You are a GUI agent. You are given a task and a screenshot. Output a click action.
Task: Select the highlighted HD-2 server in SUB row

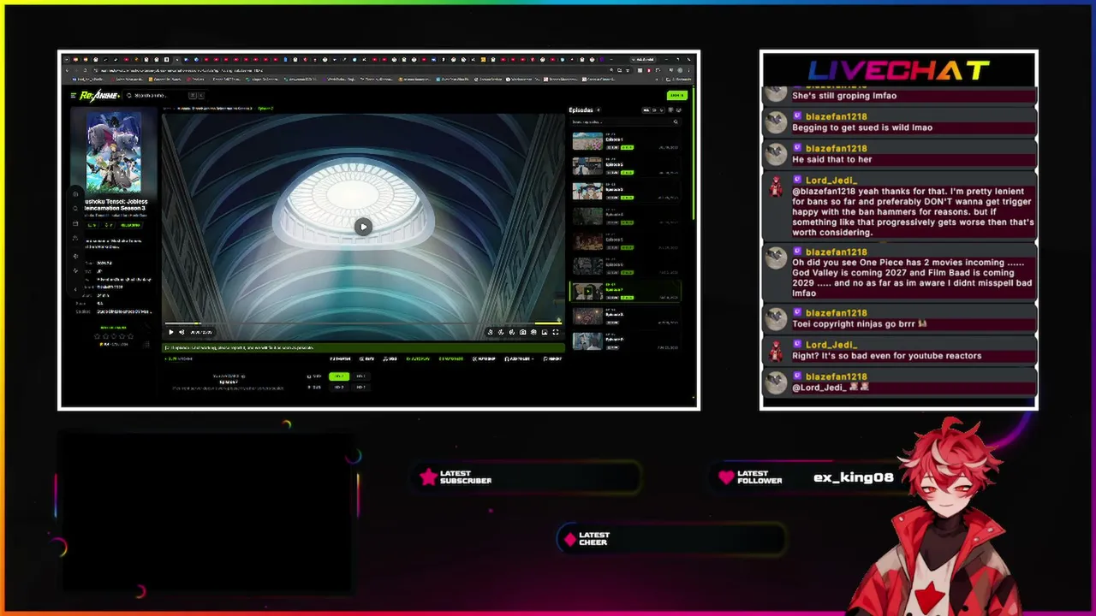[339, 376]
